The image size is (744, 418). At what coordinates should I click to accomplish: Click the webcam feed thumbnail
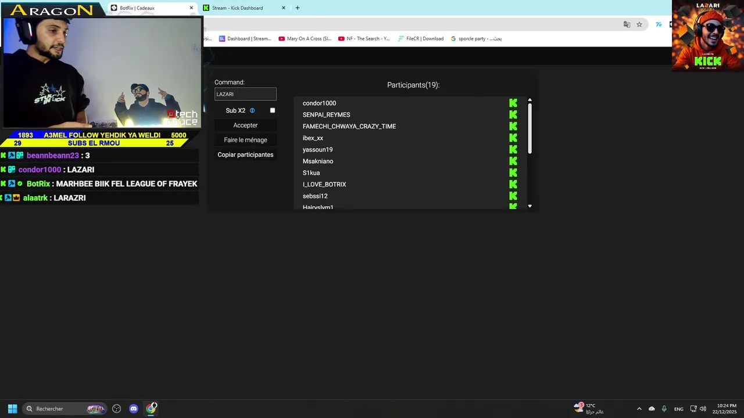[102, 73]
